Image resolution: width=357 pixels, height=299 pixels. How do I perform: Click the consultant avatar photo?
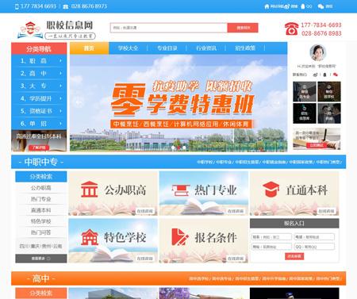point(317,53)
